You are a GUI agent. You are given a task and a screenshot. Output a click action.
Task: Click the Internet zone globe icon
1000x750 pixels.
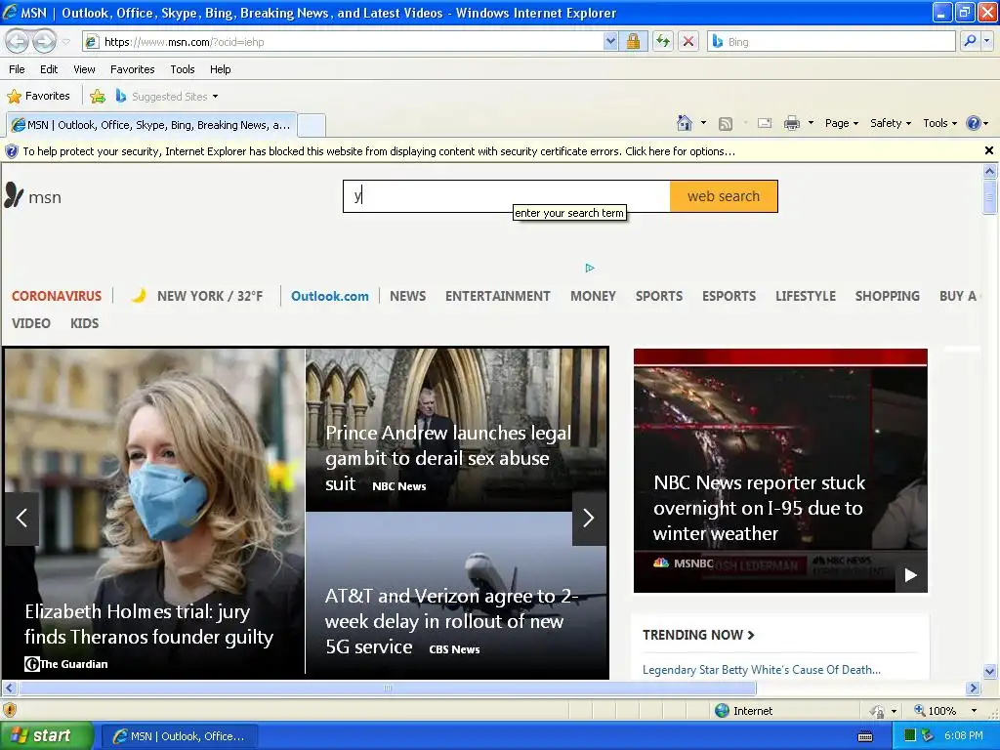click(722, 711)
